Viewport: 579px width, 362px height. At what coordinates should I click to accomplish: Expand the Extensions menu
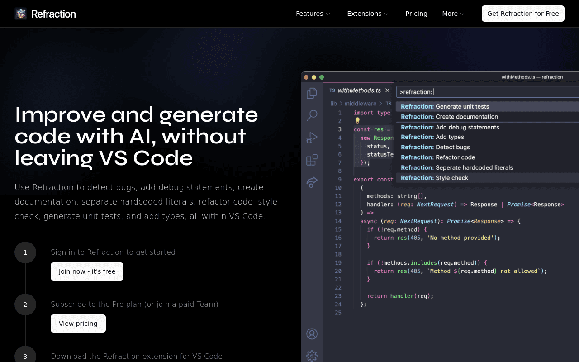point(368,14)
